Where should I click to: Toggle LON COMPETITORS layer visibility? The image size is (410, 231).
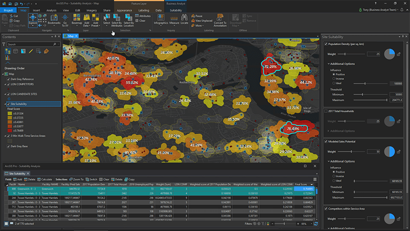pyautogui.click(x=8, y=84)
